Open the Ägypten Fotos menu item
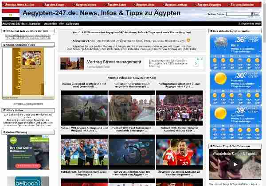 coord(117,4)
